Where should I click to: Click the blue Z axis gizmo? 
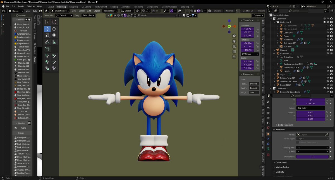coord(229,21)
